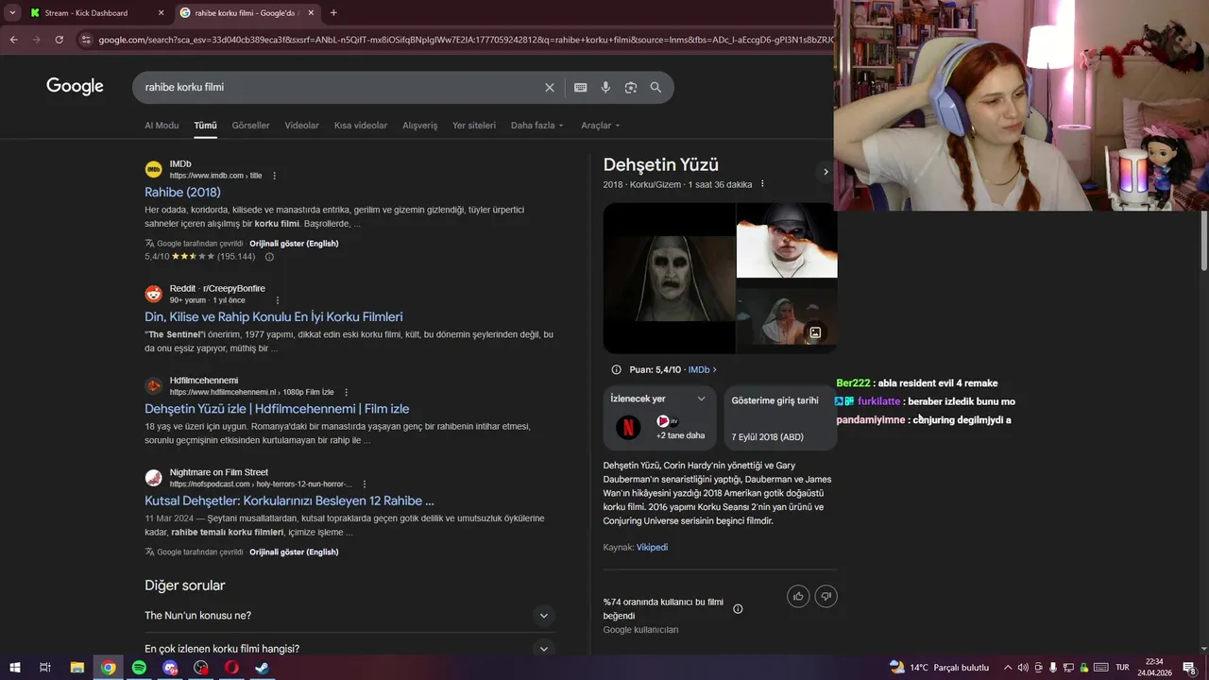1209x680 pixels.
Task: Show hidden system tray icons chevron
Action: click(1007, 668)
